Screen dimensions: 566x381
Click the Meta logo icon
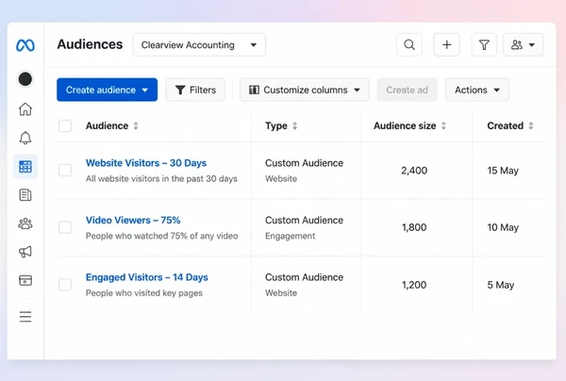click(25, 45)
